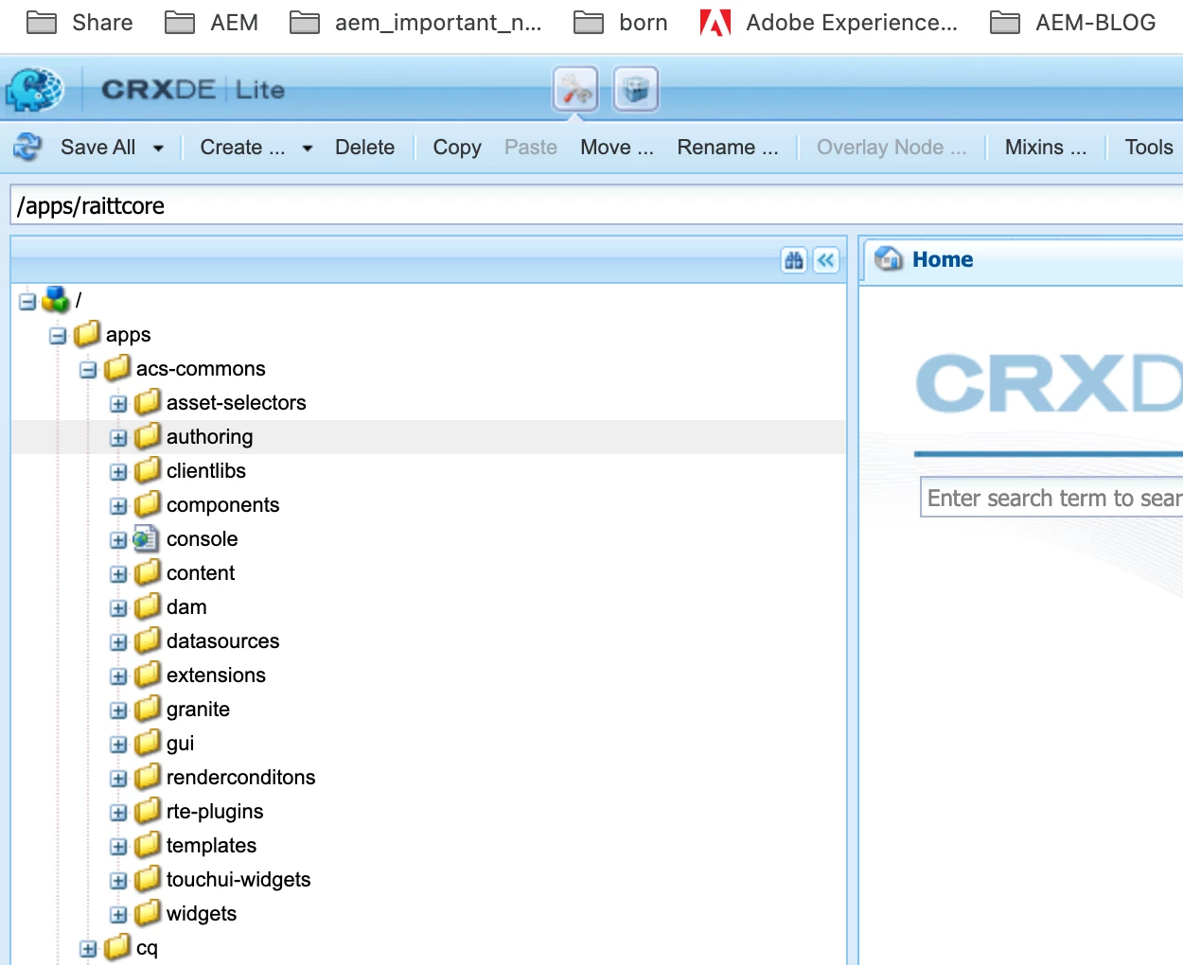Click Copy in the toolbar

click(457, 147)
